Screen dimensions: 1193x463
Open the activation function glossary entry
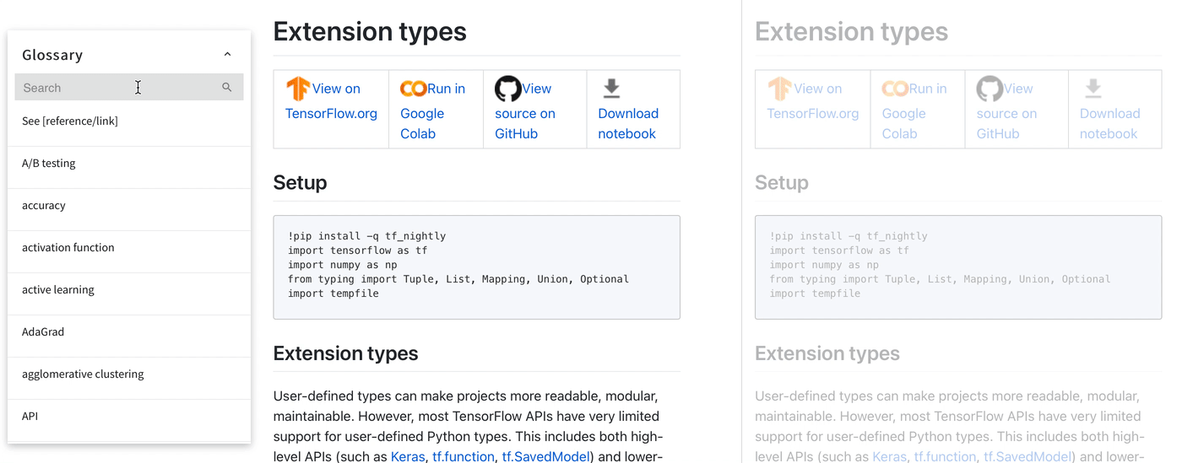(x=129, y=248)
